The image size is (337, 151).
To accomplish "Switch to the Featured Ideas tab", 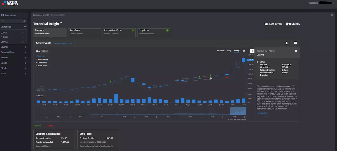I will click(x=58, y=15).
